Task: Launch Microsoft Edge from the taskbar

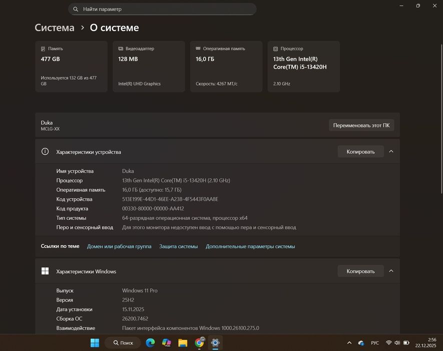Action: pyautogui.click(x=150, y=343)
